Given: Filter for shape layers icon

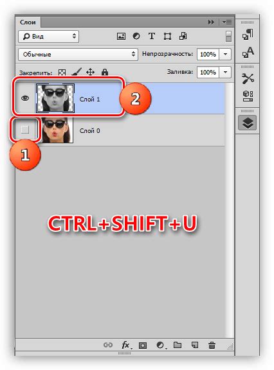Looking at the screenshot, I should pos(167,37).
